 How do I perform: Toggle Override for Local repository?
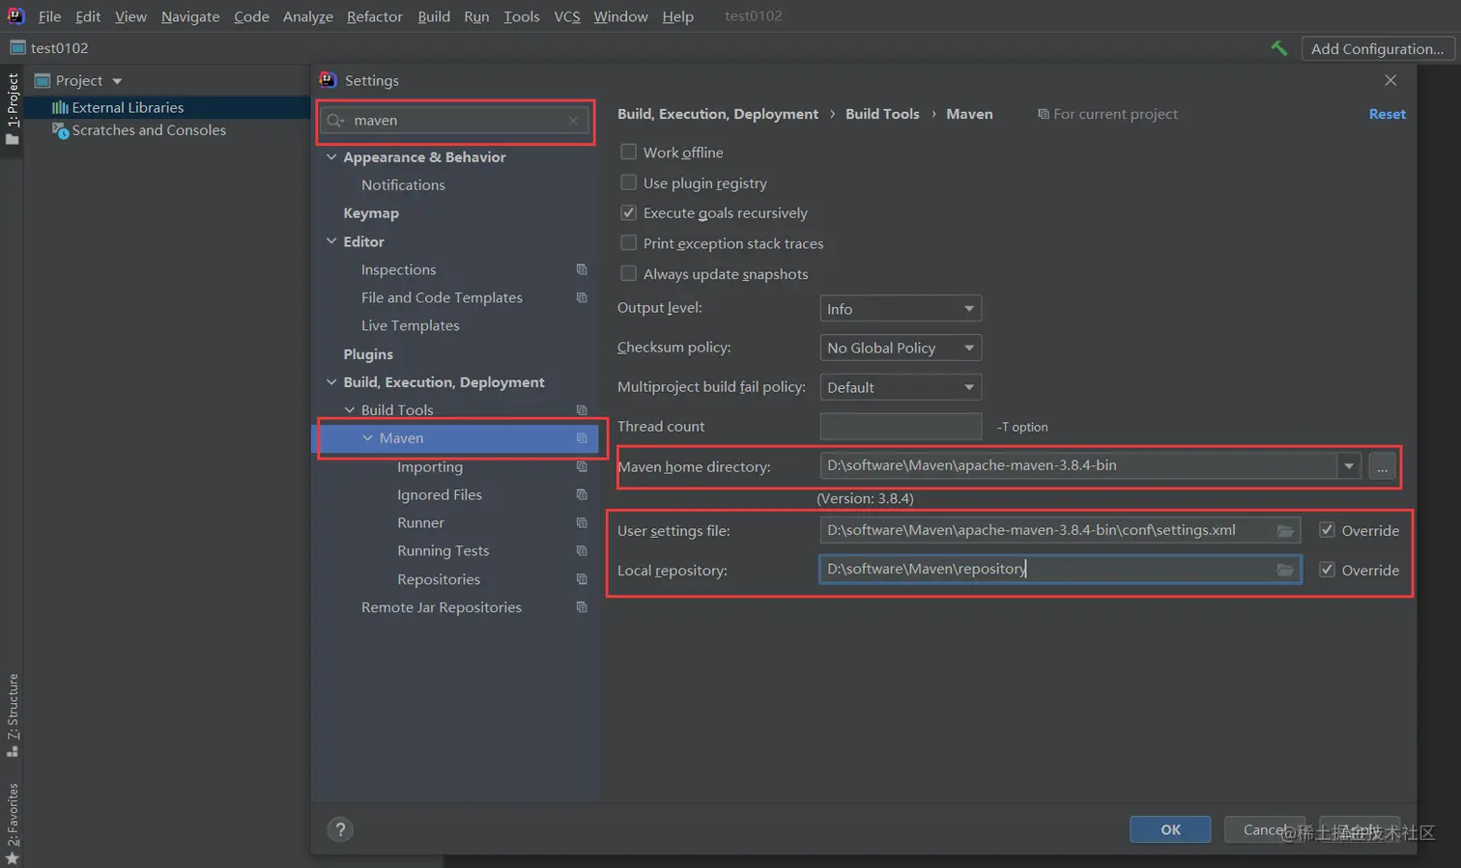1328,570
